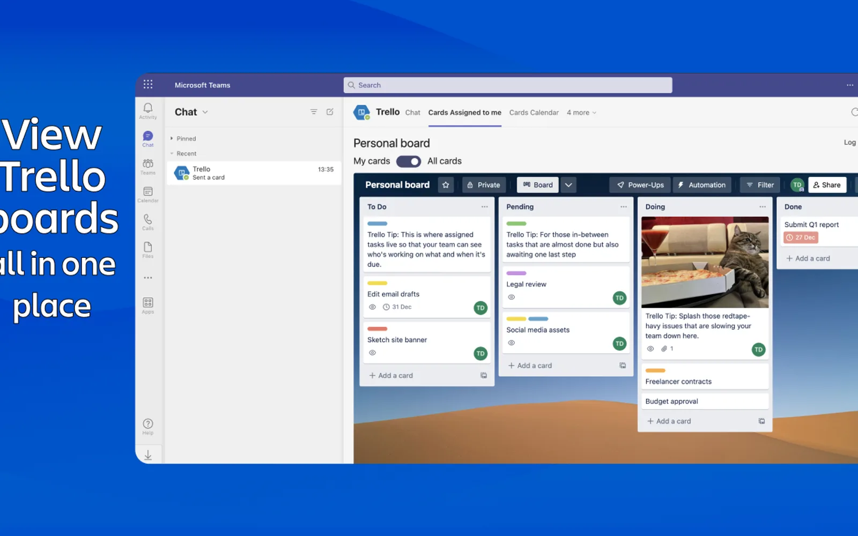Open Pending list options menu
Image resolution: width=858 pixels, height=536 pixels.
623,207
